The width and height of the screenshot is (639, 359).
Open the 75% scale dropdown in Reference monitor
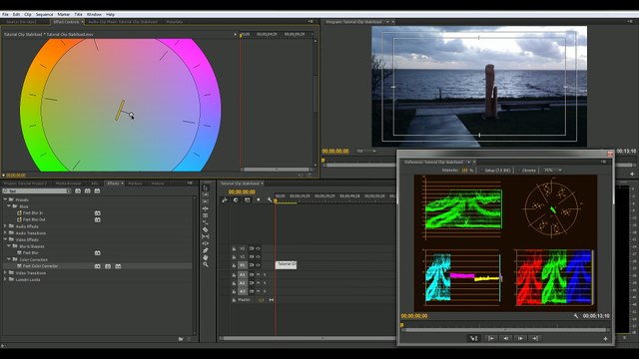pos(552,171)
